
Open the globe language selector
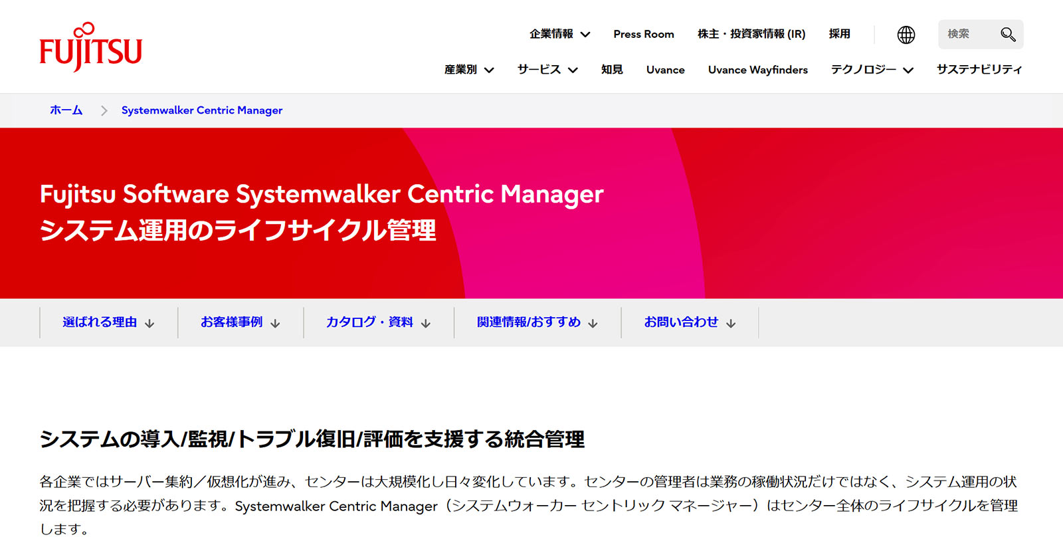906,35
